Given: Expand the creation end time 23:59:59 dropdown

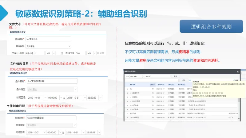Looking at the screenshot, I should [99, 132].
